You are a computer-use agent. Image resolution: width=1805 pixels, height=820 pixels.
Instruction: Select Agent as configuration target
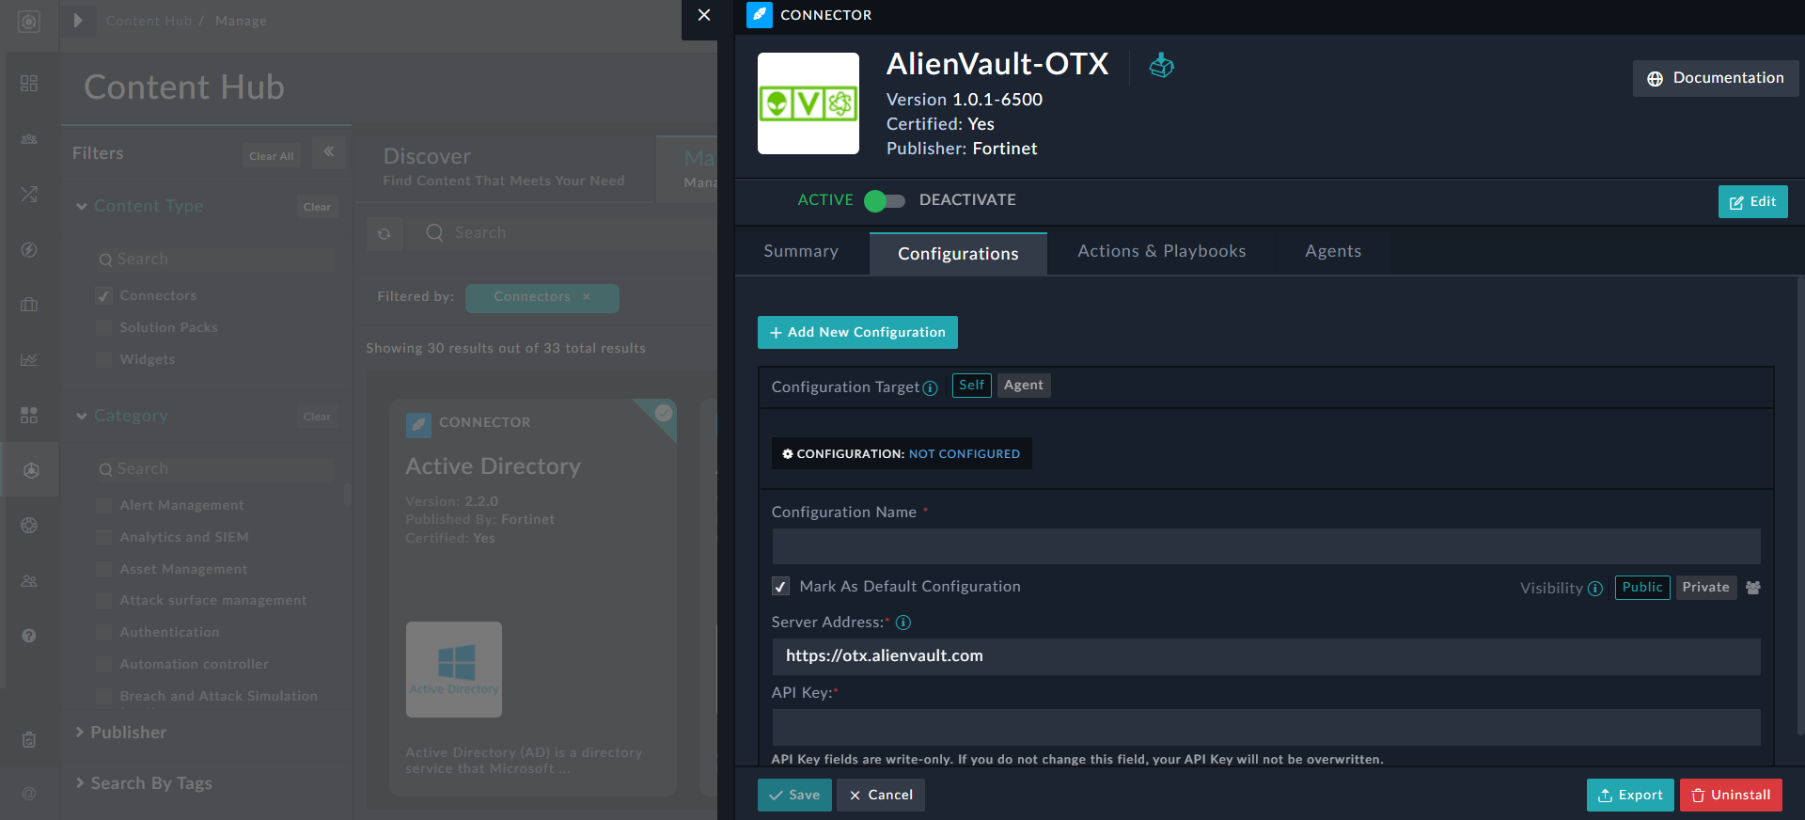click(1023, 386)
